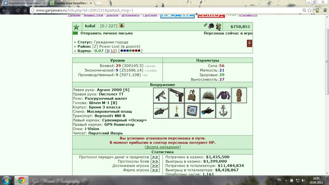Click the player name kolial
This screenshot has height=185, width=329.
(90, 26)
